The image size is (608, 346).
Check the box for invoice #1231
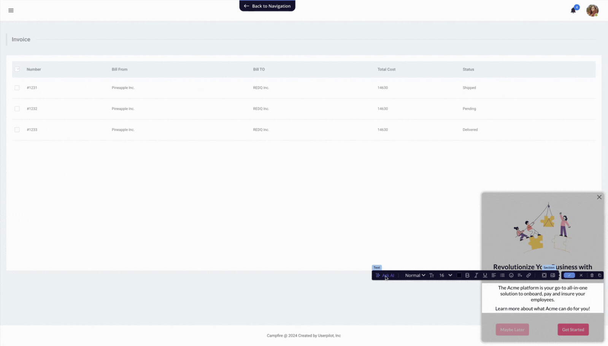(x=17, y=88)
